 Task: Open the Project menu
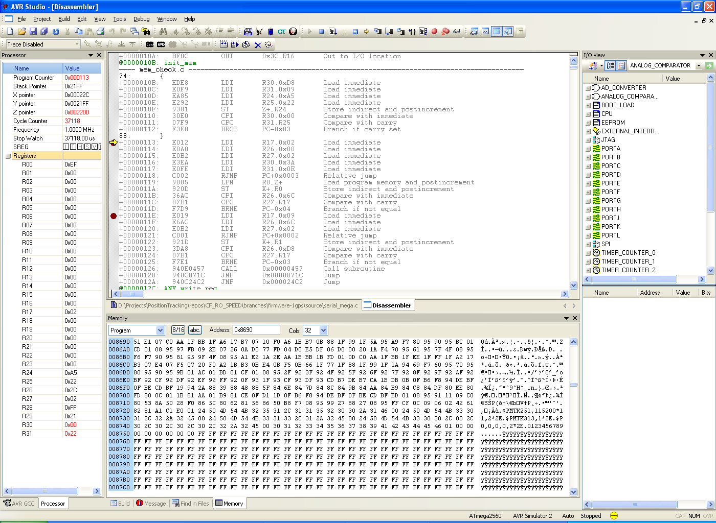(x=42, y=19)
